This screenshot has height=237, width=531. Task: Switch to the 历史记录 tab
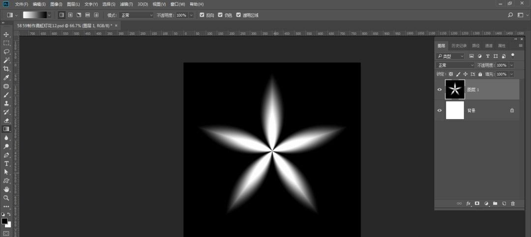[459, 46]
